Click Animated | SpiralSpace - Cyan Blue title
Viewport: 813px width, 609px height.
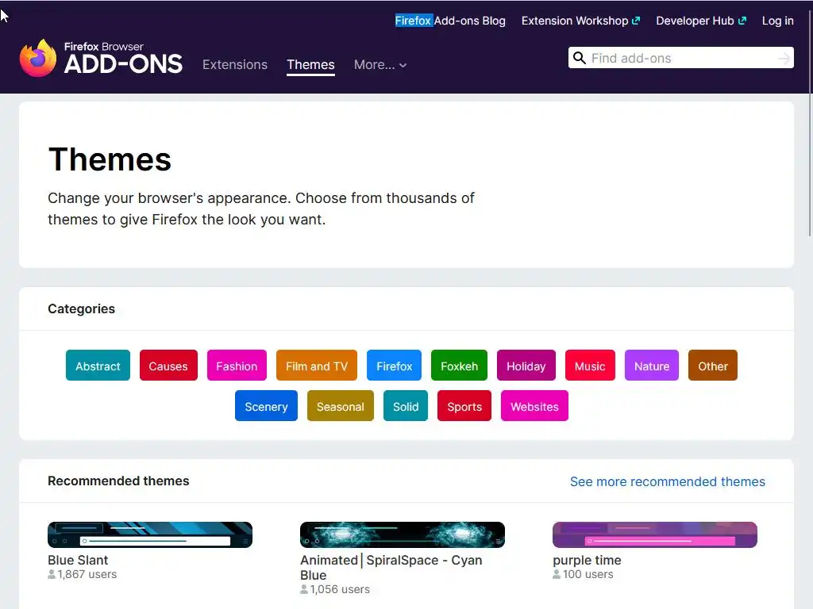[391, 568]
